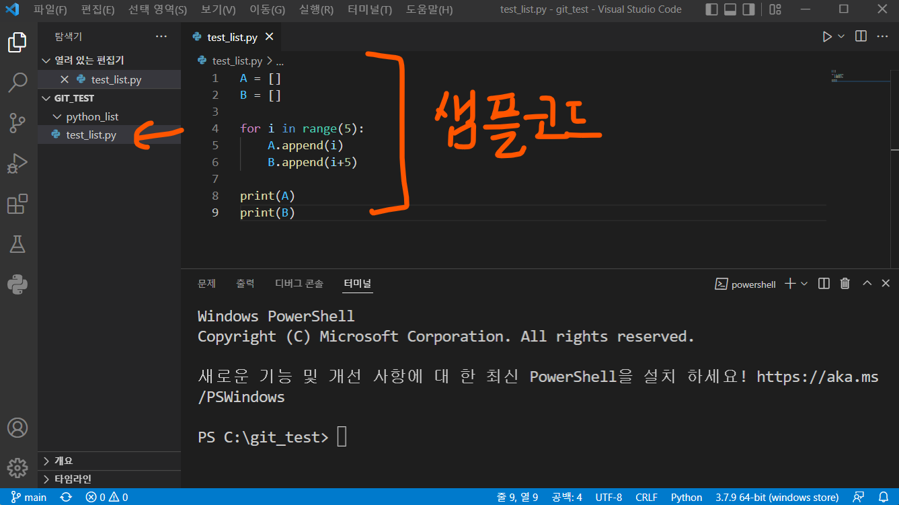The height and width of the screenshot is (505, 899).
Task: Click the powershell terminal label
Action: (x=746, y=284)
